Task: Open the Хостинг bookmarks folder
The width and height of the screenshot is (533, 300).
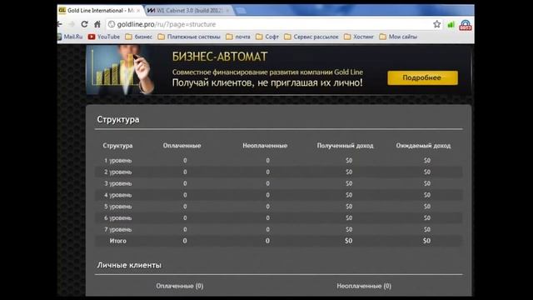Action: (359, 37)
